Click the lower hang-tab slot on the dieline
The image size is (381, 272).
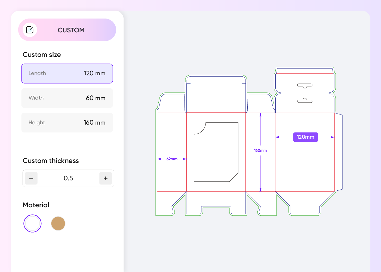pyautogui.click(x=305, y=101)
